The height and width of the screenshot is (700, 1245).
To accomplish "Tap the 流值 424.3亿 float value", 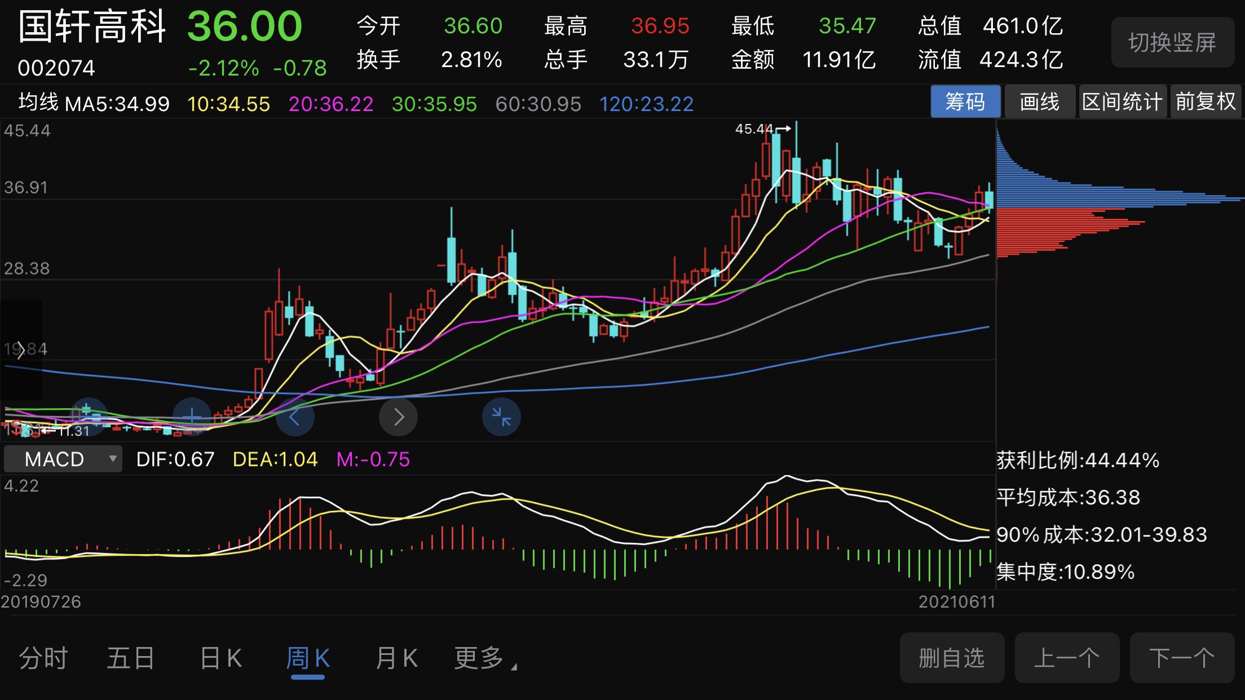I will 1021,60.
